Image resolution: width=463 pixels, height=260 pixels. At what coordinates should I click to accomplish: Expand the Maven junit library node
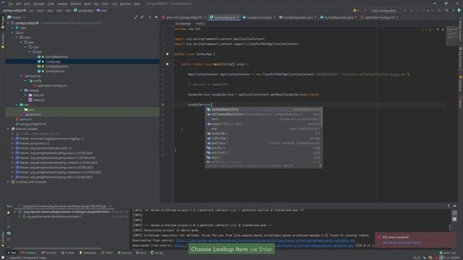(x=13, y=143)
